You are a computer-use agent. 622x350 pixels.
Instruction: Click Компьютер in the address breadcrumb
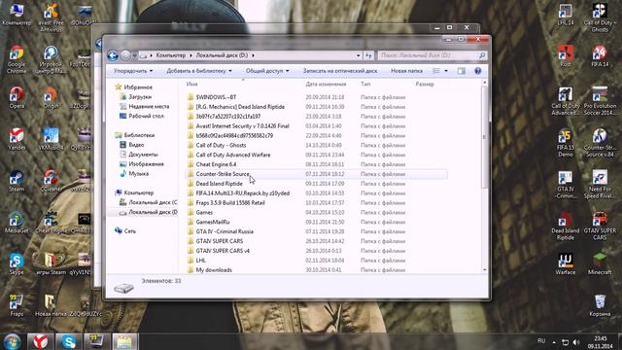click(171, 55)
